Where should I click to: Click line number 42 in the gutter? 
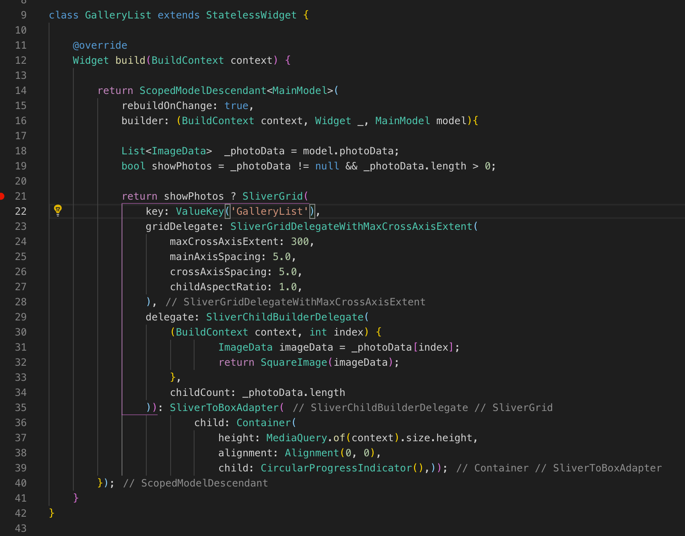pos(21,513)
